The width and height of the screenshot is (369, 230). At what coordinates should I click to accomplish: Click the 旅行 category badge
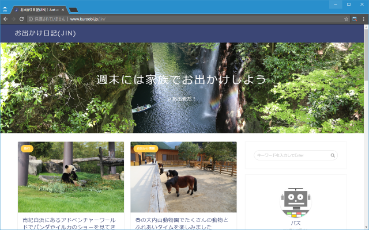click(27, 148)
